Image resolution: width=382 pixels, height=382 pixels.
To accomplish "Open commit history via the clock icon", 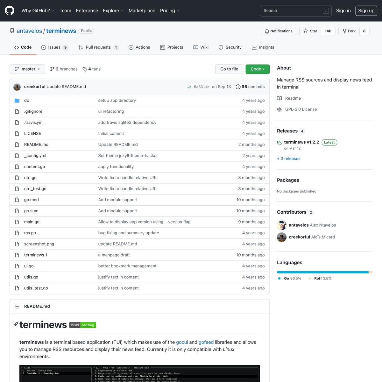I will 238,87.
